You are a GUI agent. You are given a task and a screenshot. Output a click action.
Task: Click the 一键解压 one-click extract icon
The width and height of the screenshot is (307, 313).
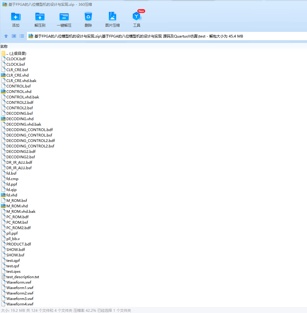point(64,17)
